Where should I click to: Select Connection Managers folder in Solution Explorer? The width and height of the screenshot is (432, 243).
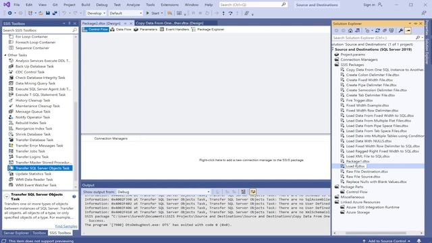[358, 59]
